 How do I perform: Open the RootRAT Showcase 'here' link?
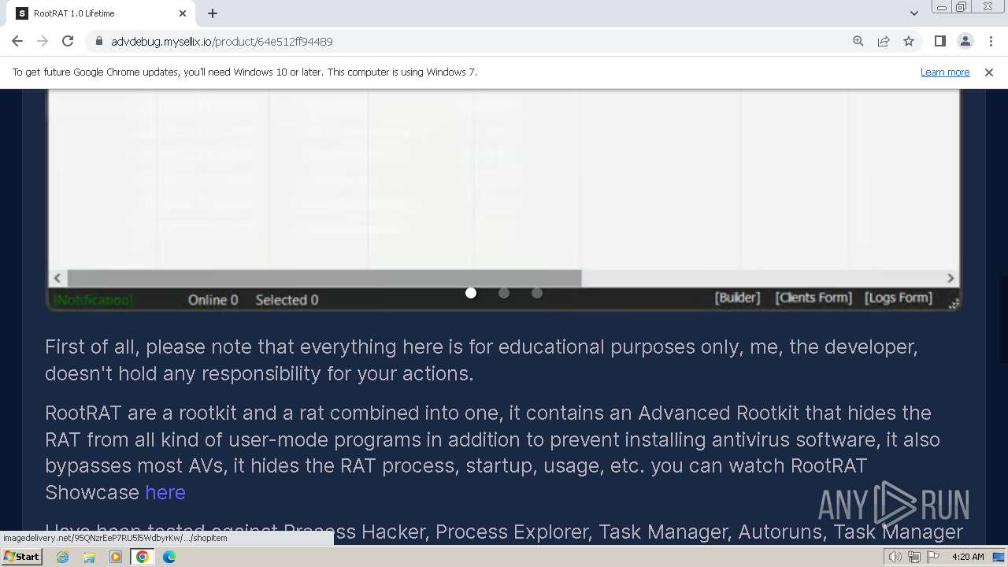coord(165,492)
